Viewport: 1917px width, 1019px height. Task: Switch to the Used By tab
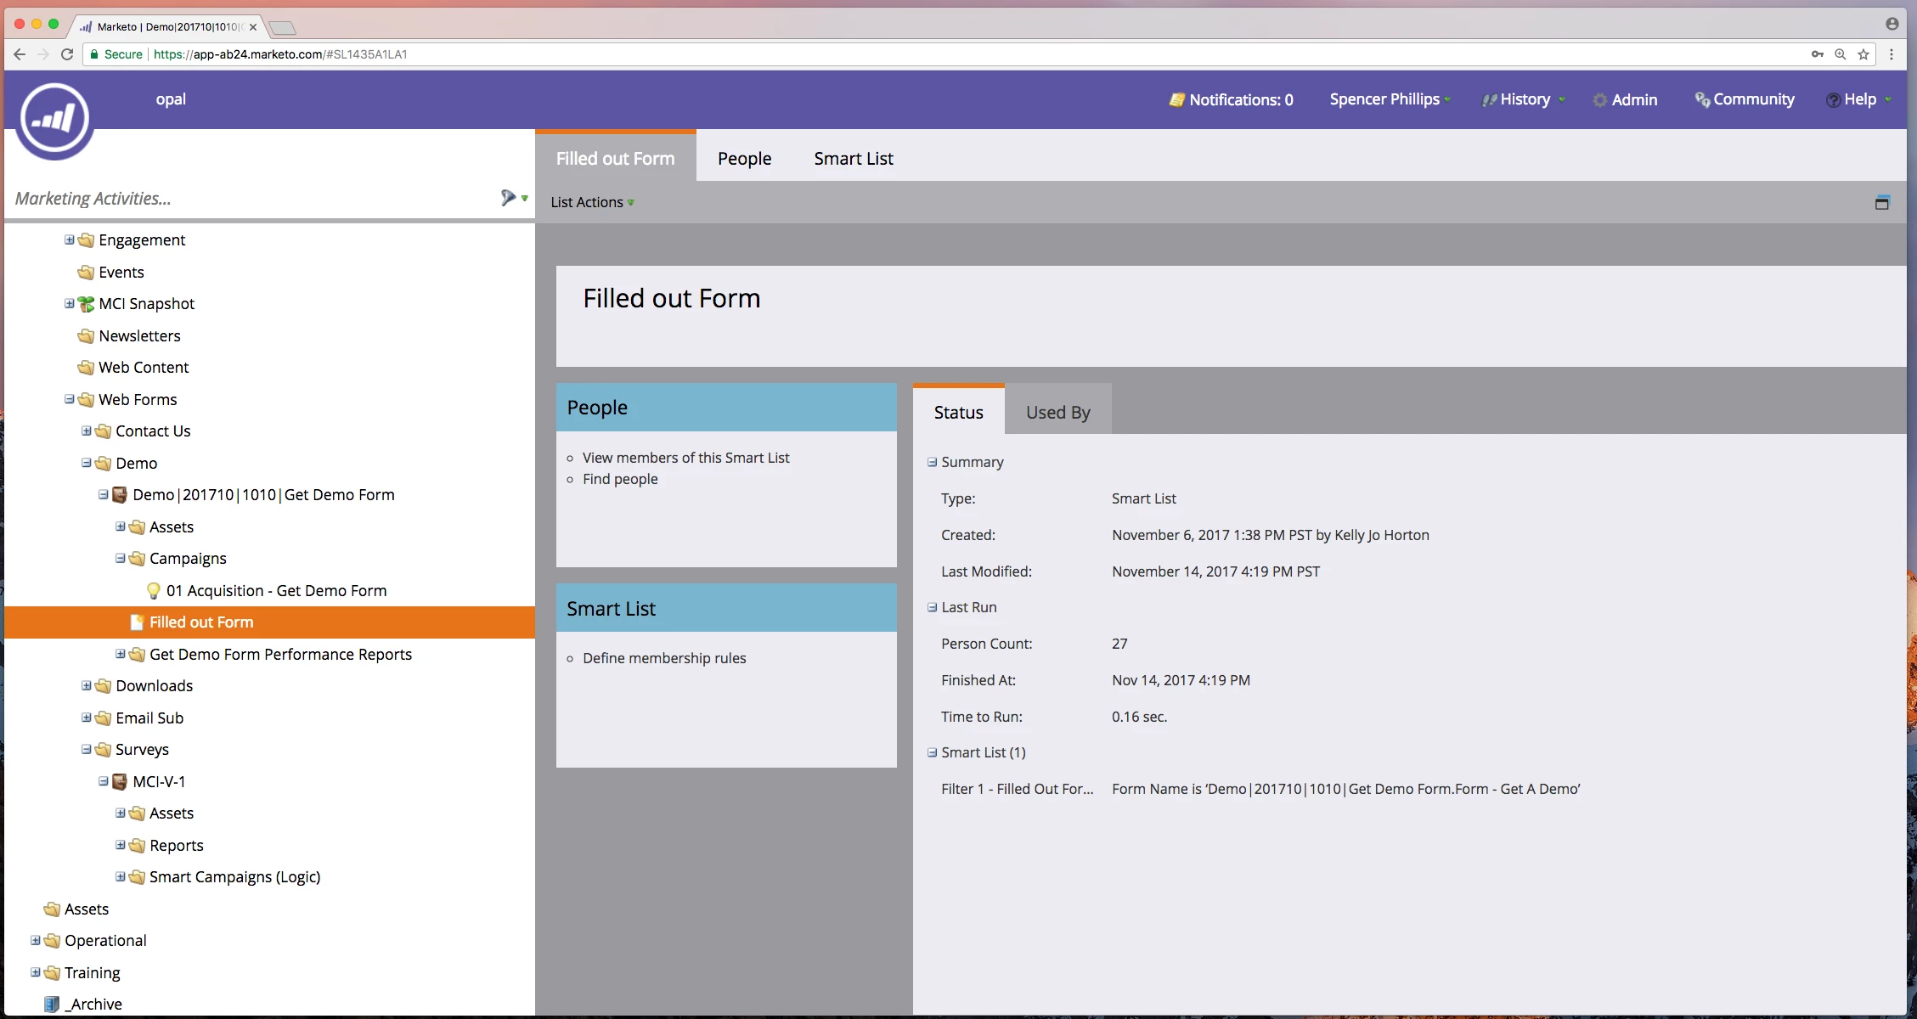pos(1057,412)
